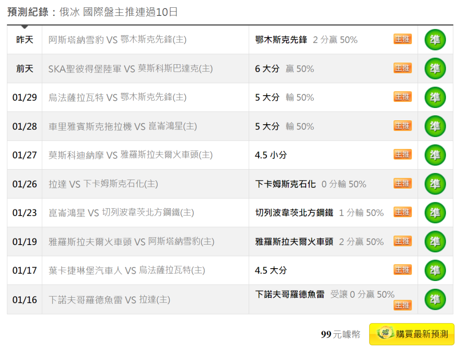Click orange 主推 badge in 01/17 row
This screenshot has width=463, height=353.
click(x=403, y=270)
